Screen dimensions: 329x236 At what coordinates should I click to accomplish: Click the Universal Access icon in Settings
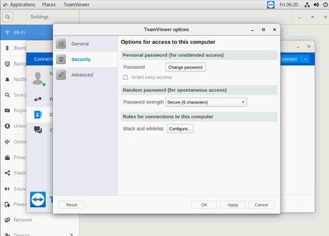coord(7,126)
